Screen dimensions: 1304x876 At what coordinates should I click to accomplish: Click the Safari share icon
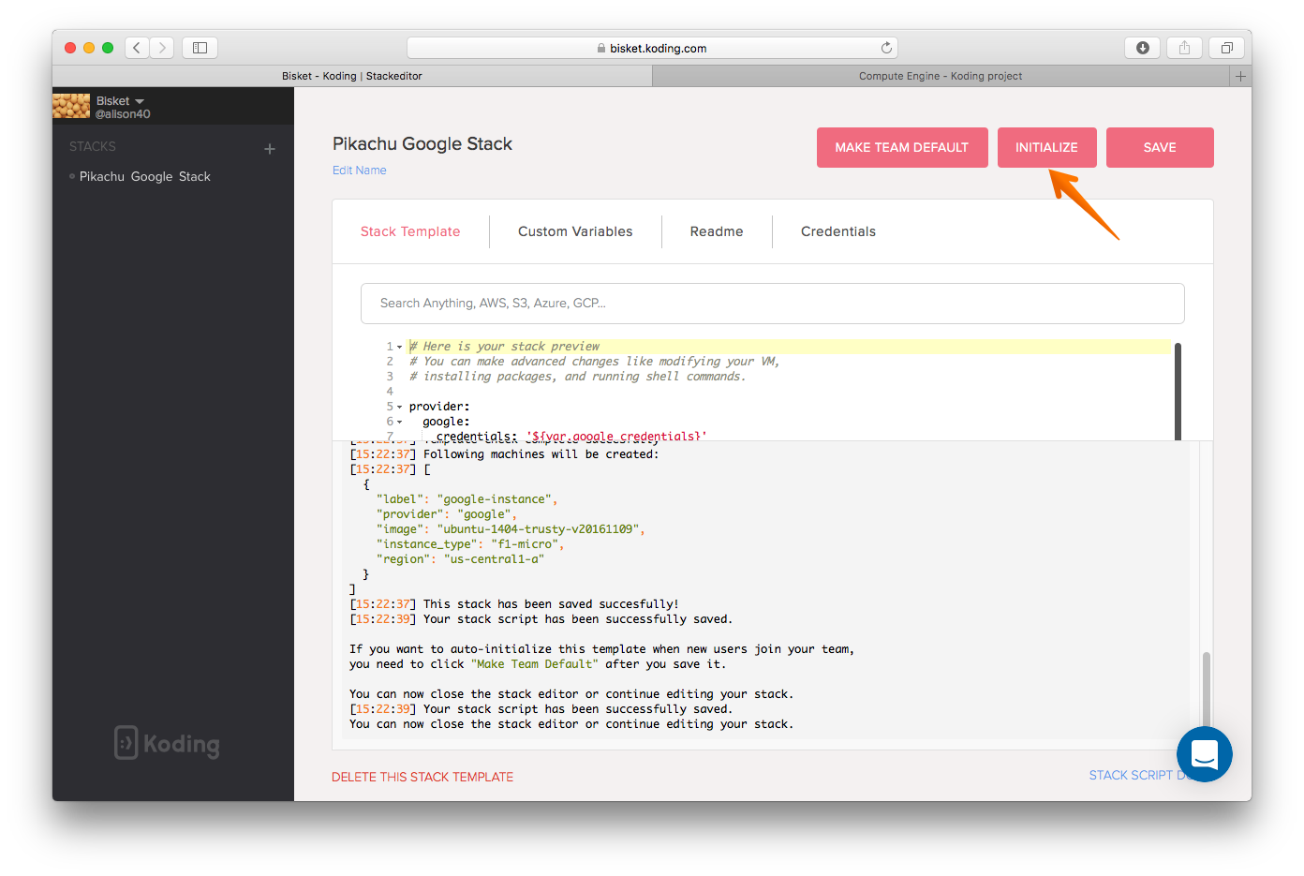(1184, 48)
